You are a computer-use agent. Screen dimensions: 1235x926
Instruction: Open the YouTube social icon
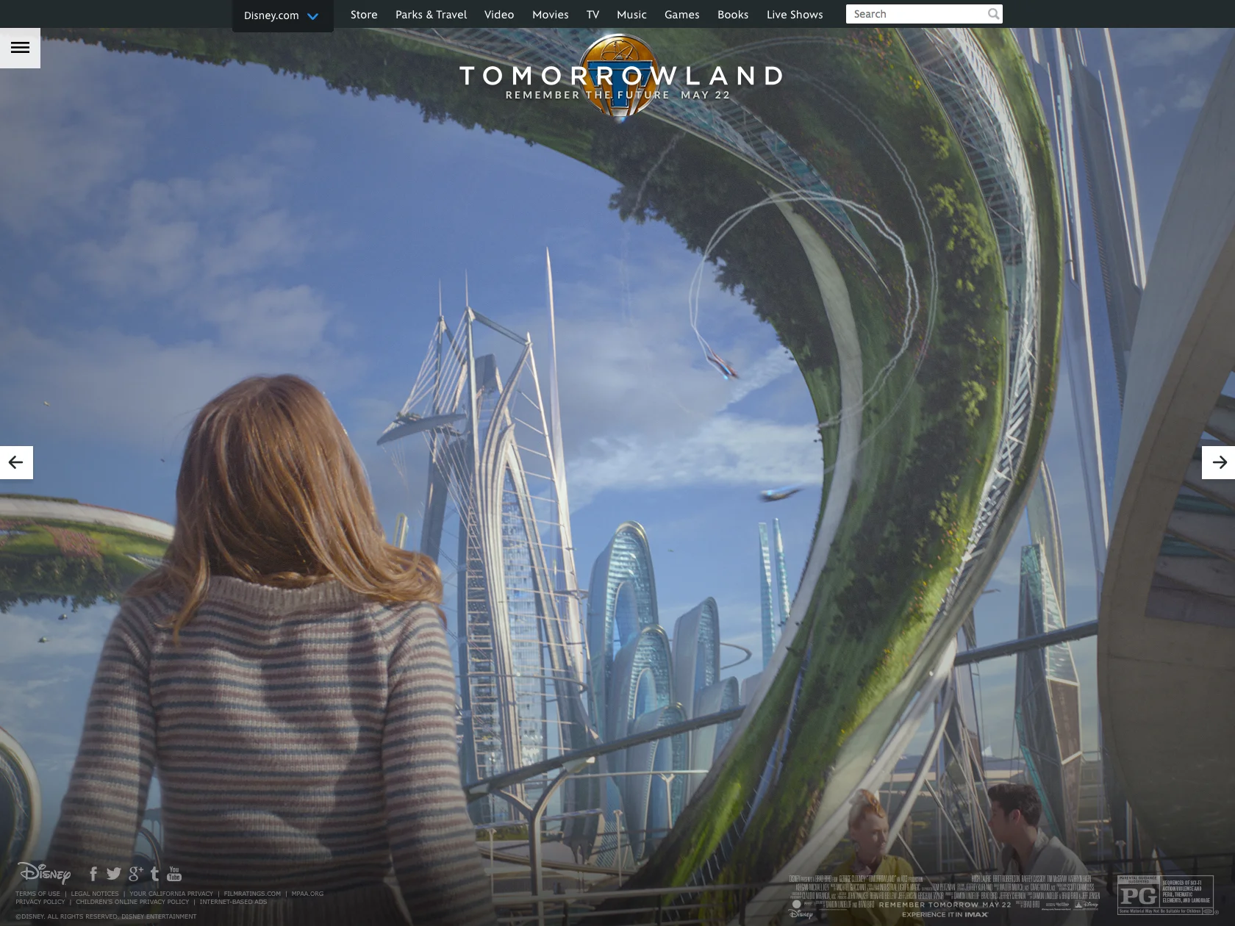[174, 874]
